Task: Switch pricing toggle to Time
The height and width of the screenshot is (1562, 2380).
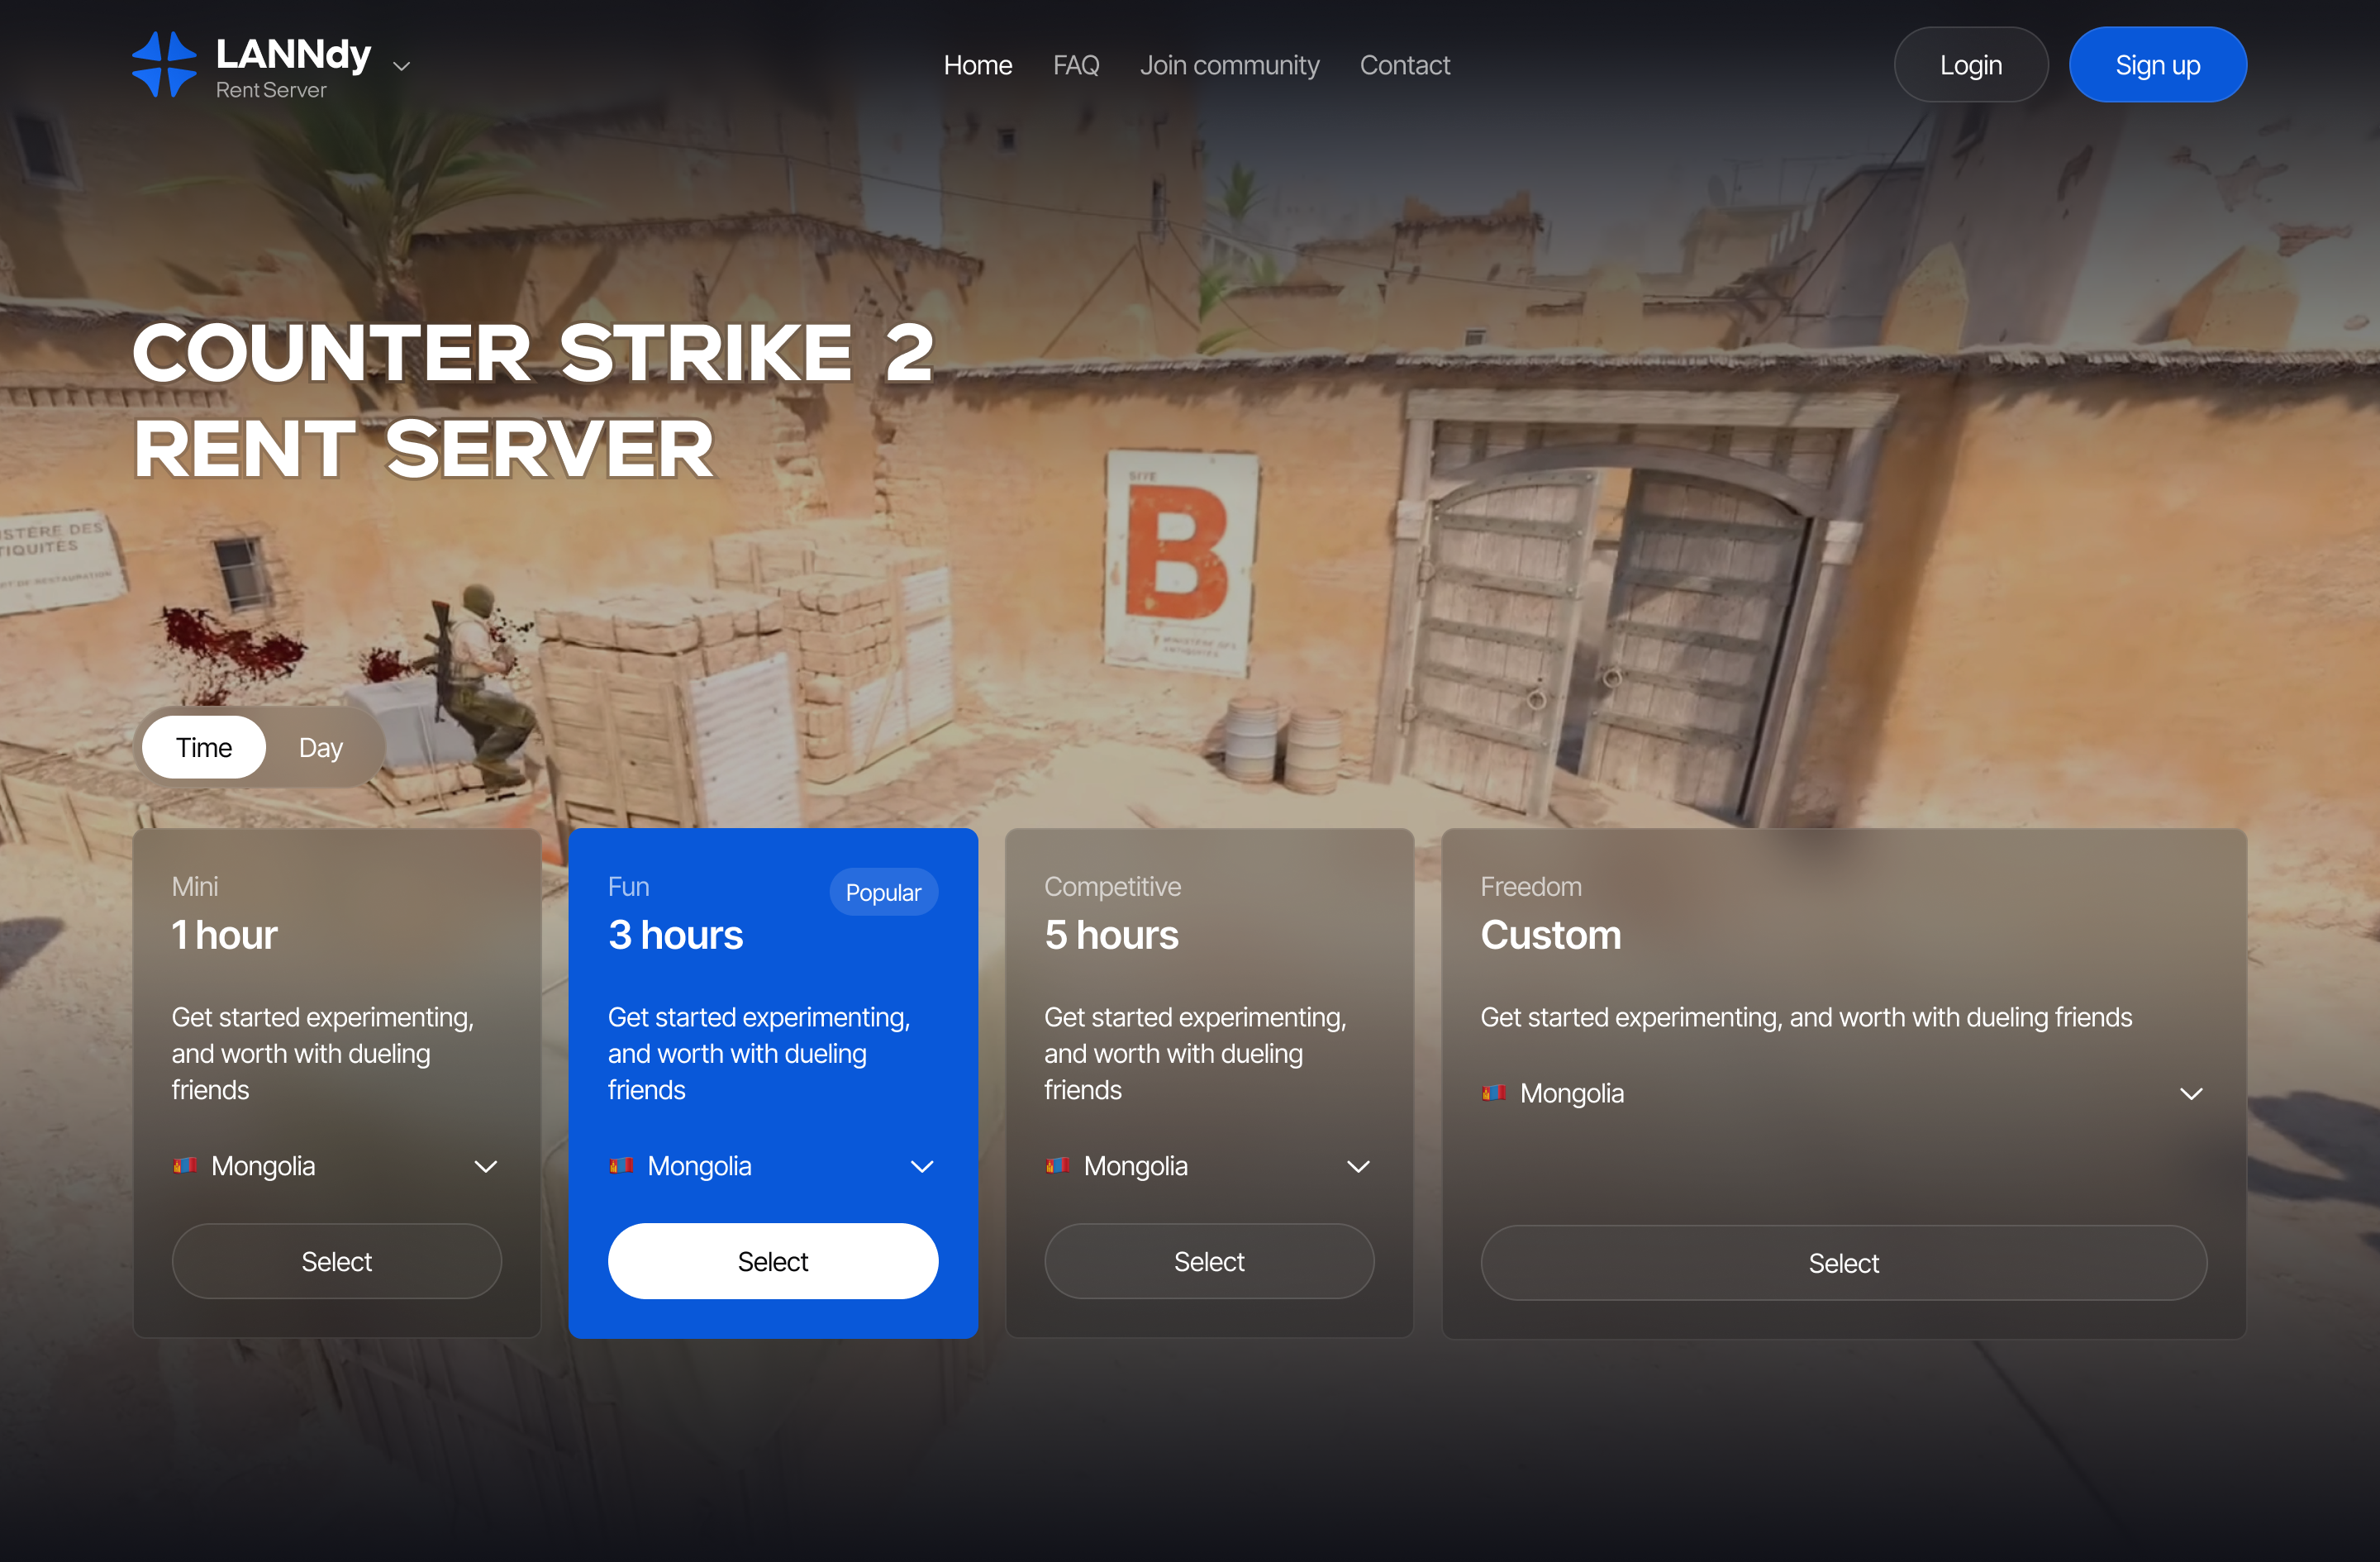Action: (x=204, y=747)
